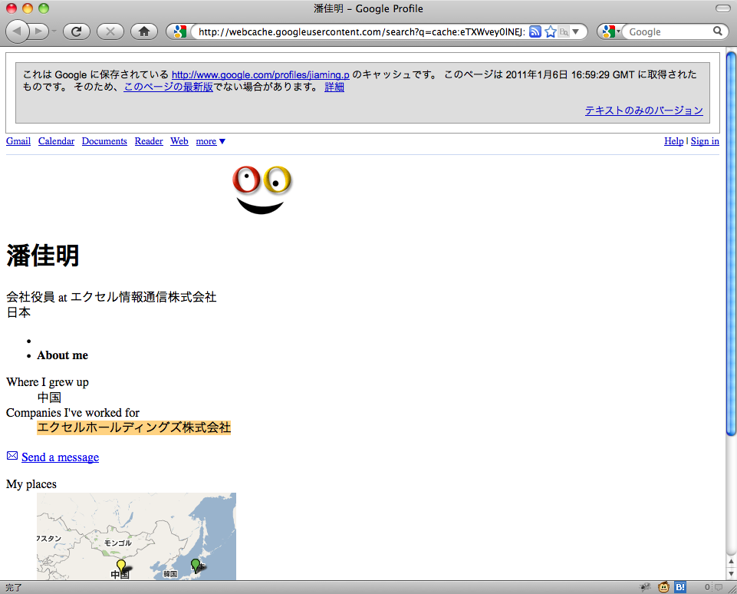The height and width of the screenshot is (594, 737).
Task: Click the comment bubble icon in status bar
Action: pyautogui.click(x=718, y=587)
